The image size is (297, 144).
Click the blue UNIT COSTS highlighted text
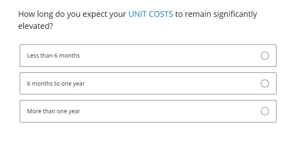(151, 14)
